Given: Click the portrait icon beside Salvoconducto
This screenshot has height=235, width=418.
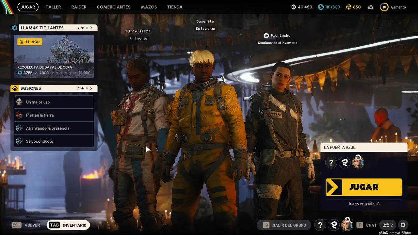Looking at the screenshot, I should click(x=19, y=141).
